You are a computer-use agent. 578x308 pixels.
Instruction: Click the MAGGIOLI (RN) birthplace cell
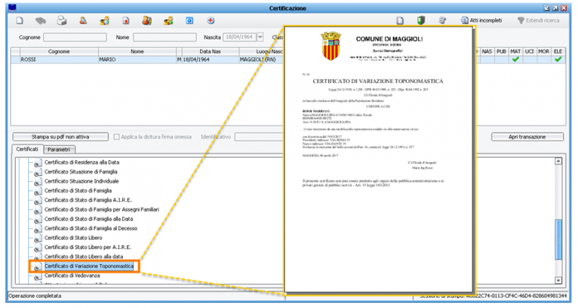pos(261,59)
